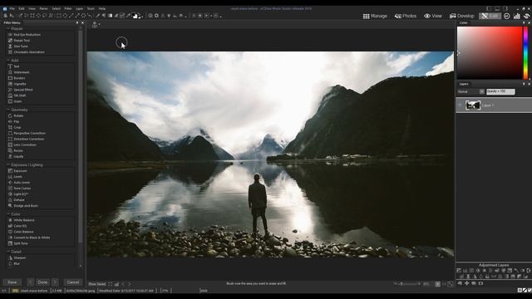Pick a color in the red color field

pos(490,53)
